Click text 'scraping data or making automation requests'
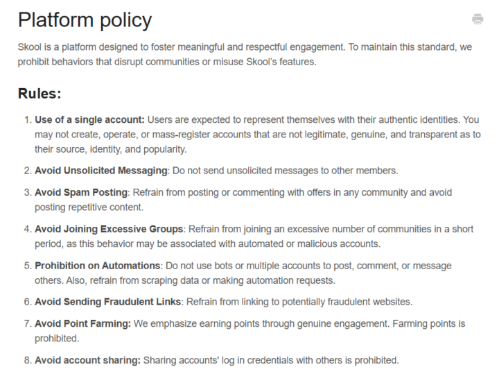This screenshot has width=499, height=392. click(x=238, y=280)
